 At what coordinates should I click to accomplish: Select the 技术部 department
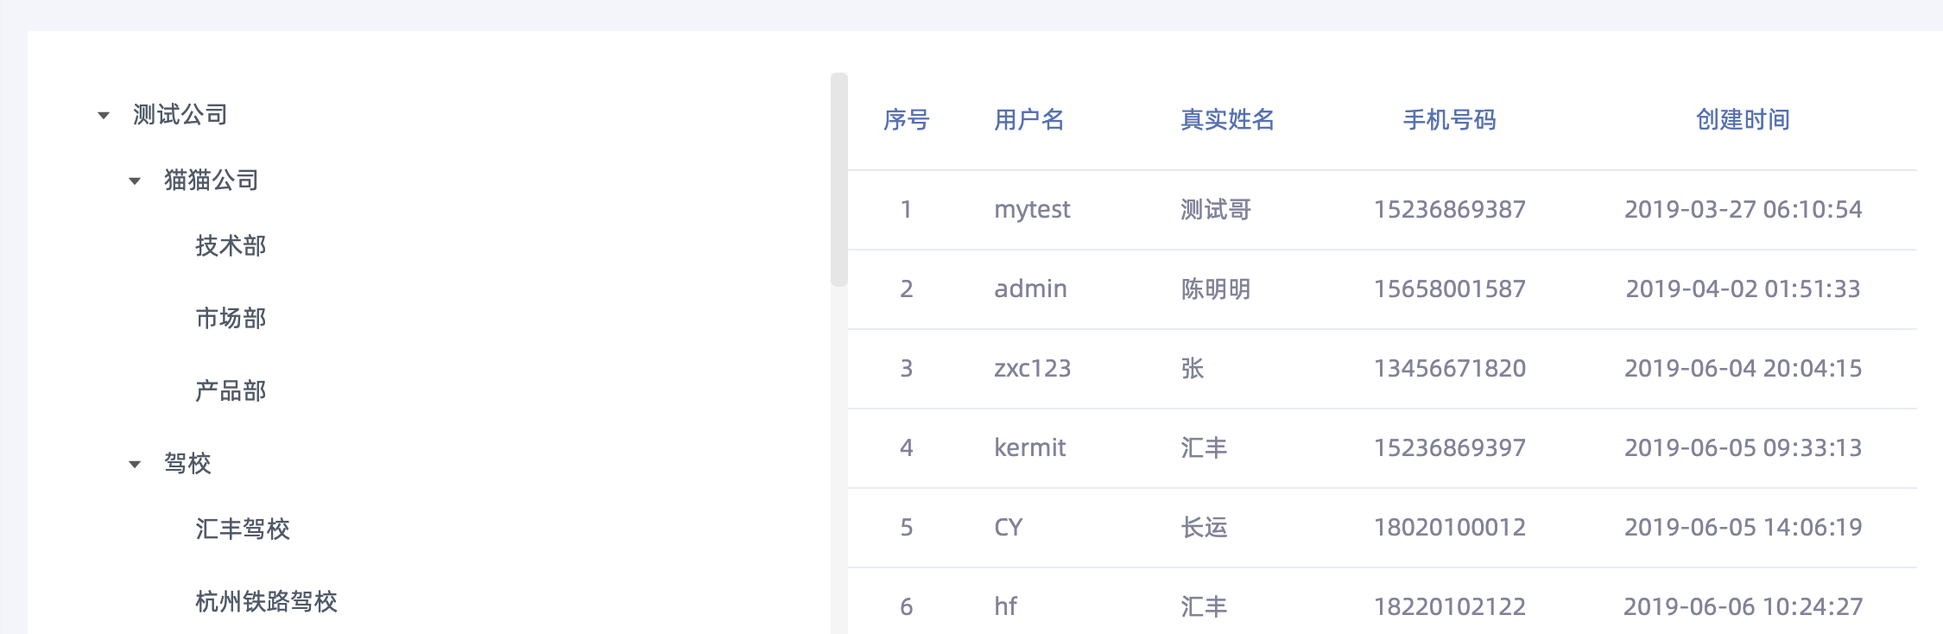click(x=231, y=246)
